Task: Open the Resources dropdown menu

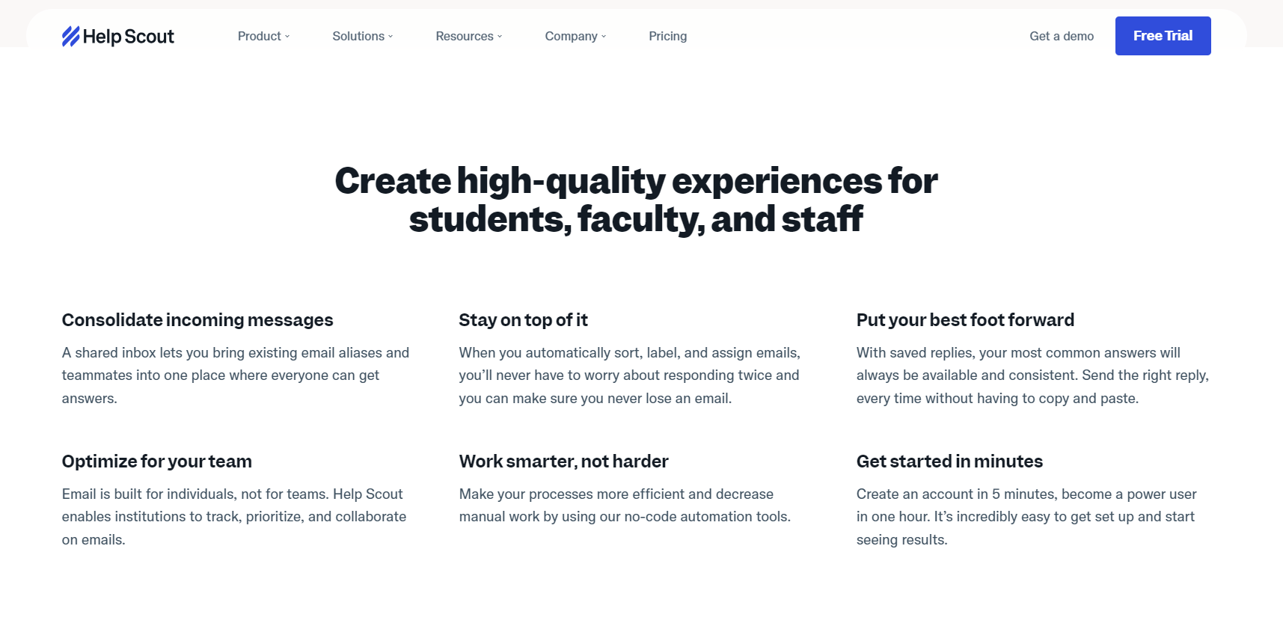Action: [469, 36]
